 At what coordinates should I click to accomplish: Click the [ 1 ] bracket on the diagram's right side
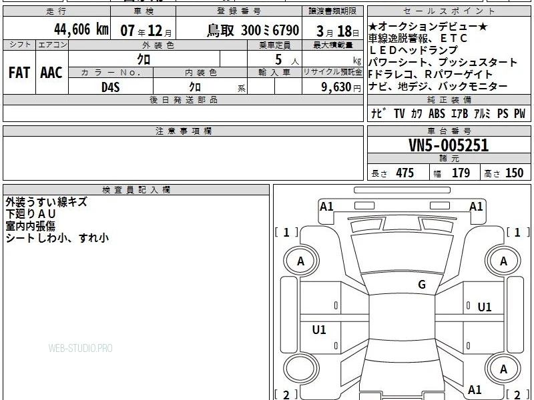coord(518,233)
